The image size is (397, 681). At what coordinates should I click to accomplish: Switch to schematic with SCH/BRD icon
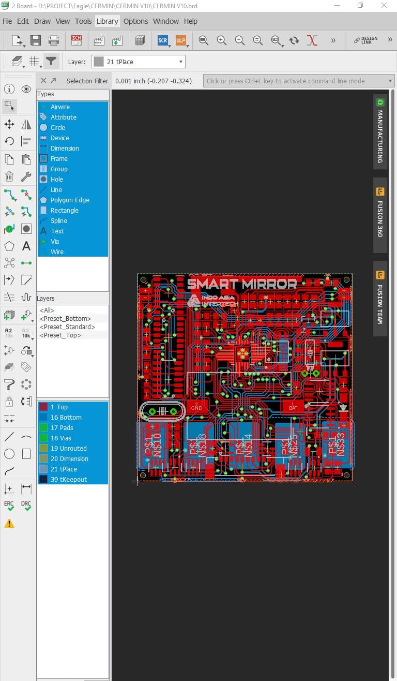[77, 40]
